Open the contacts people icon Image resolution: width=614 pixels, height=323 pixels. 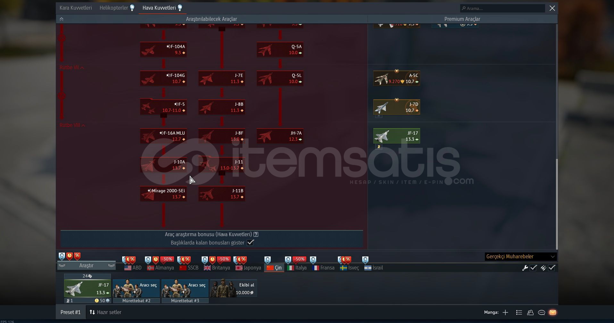(530, 312)
